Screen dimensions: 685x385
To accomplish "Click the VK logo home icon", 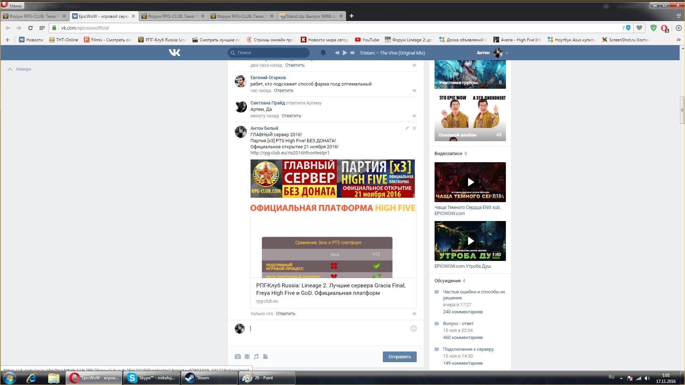I will [174, 53].
